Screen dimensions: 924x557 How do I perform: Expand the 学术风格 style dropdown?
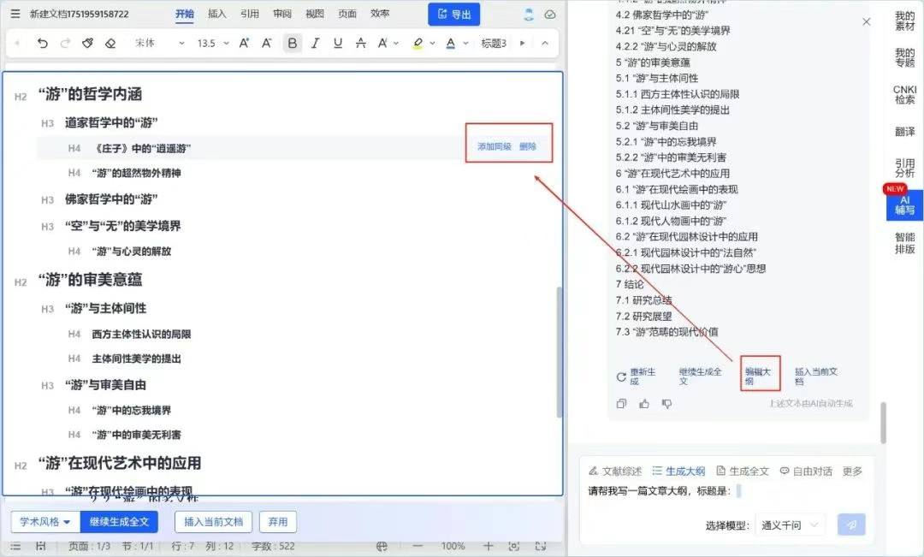(45, 521)
